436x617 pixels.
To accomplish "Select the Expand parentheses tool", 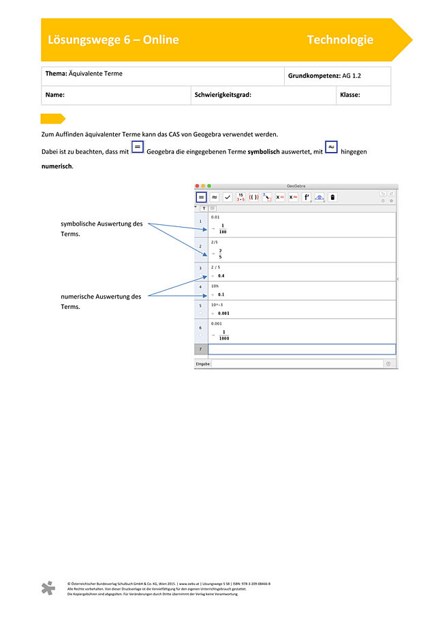I will [253, 197].
